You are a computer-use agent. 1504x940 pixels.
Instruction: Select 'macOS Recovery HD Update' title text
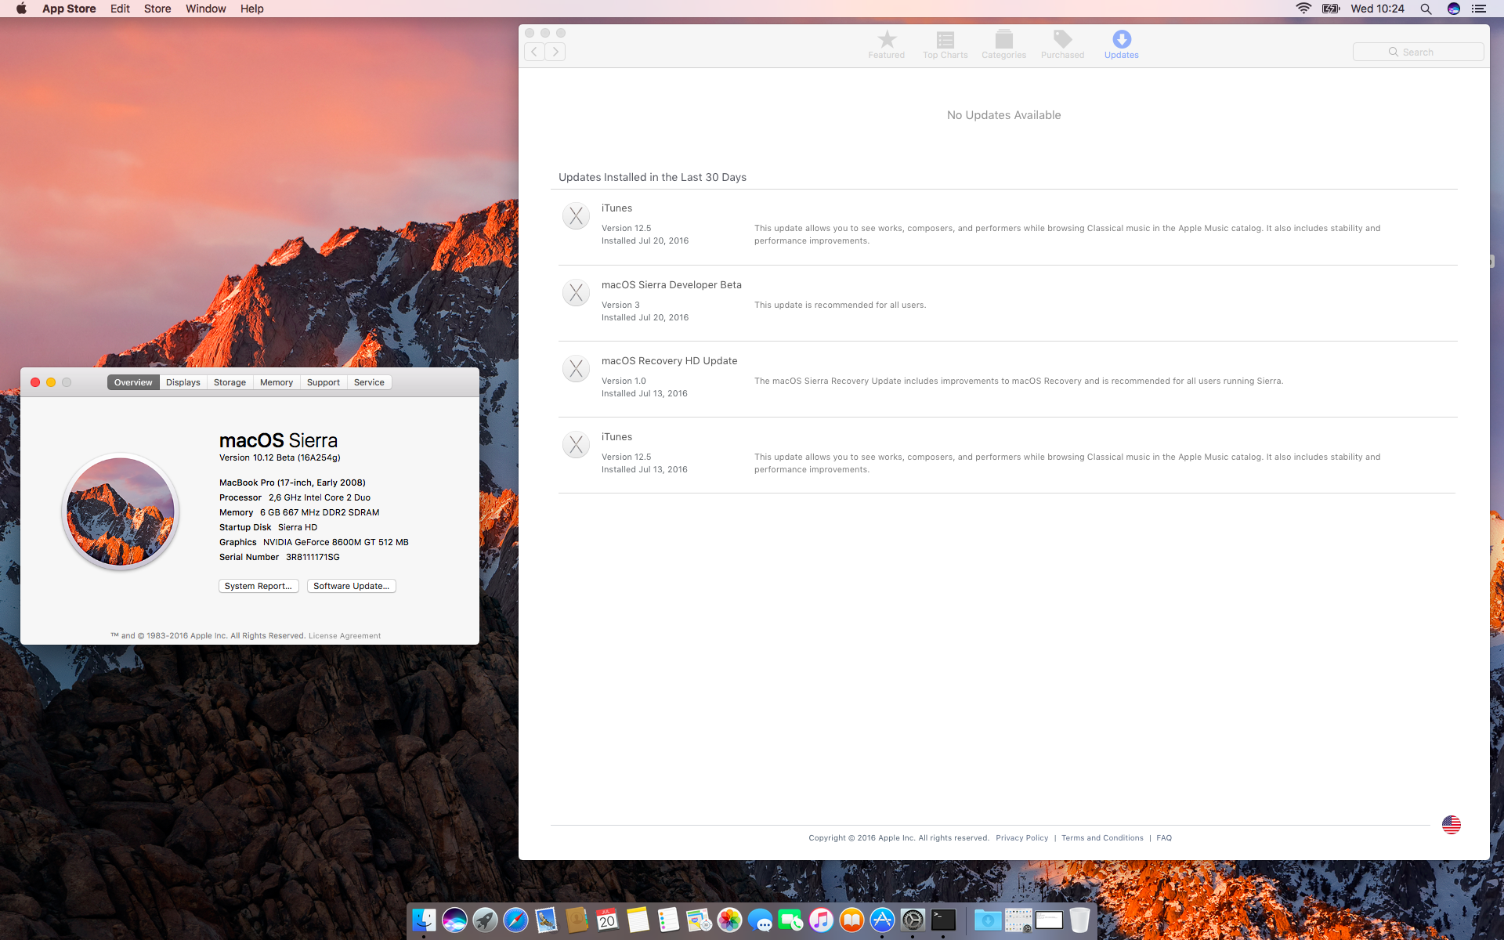pos(669,360)
